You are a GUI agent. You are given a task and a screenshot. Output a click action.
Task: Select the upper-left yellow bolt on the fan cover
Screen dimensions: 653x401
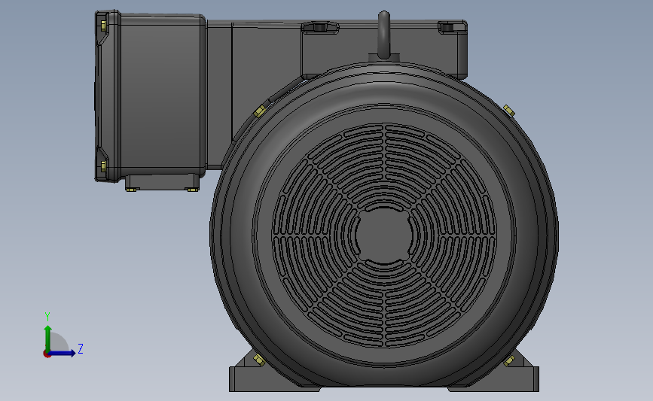(x=259, y=111)
